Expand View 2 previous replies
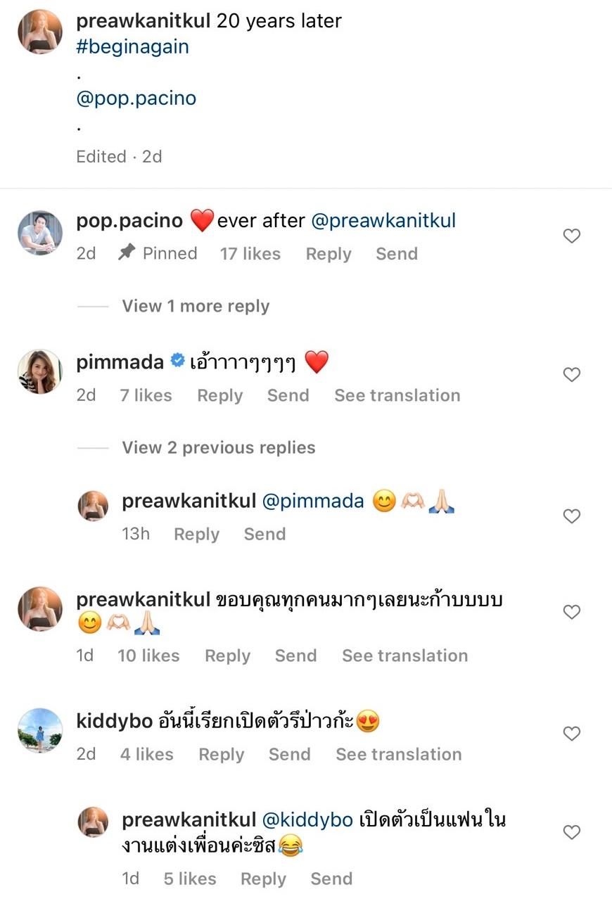The width and height of the screenshot is (612, 906). [218, 447]
